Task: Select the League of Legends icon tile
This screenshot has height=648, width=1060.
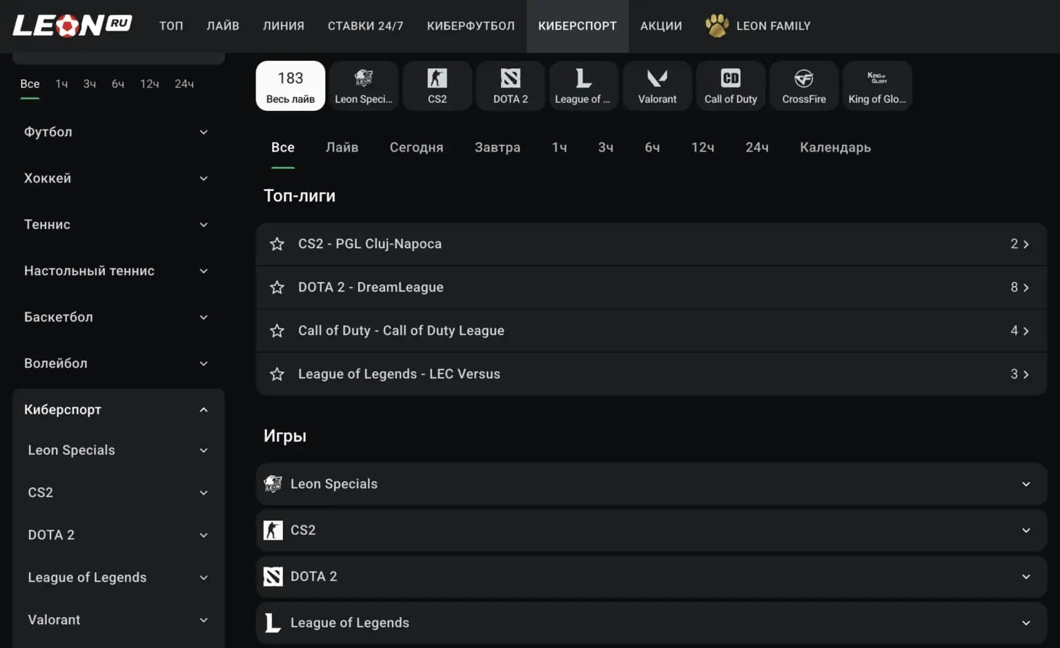Action: 584,85
